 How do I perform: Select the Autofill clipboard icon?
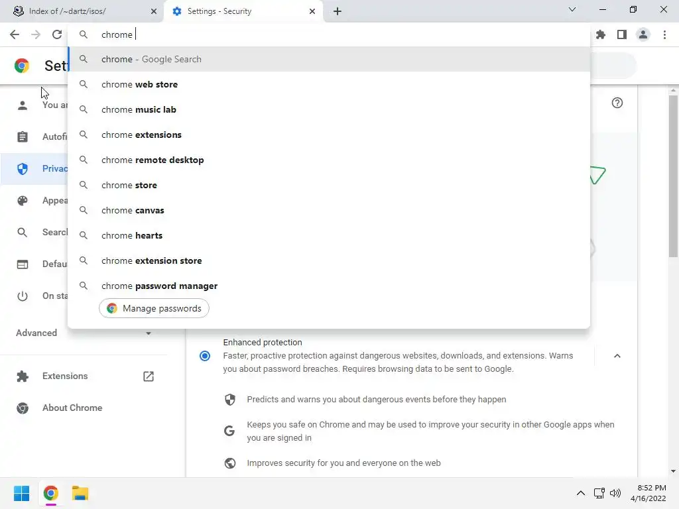tap(23, 137)
